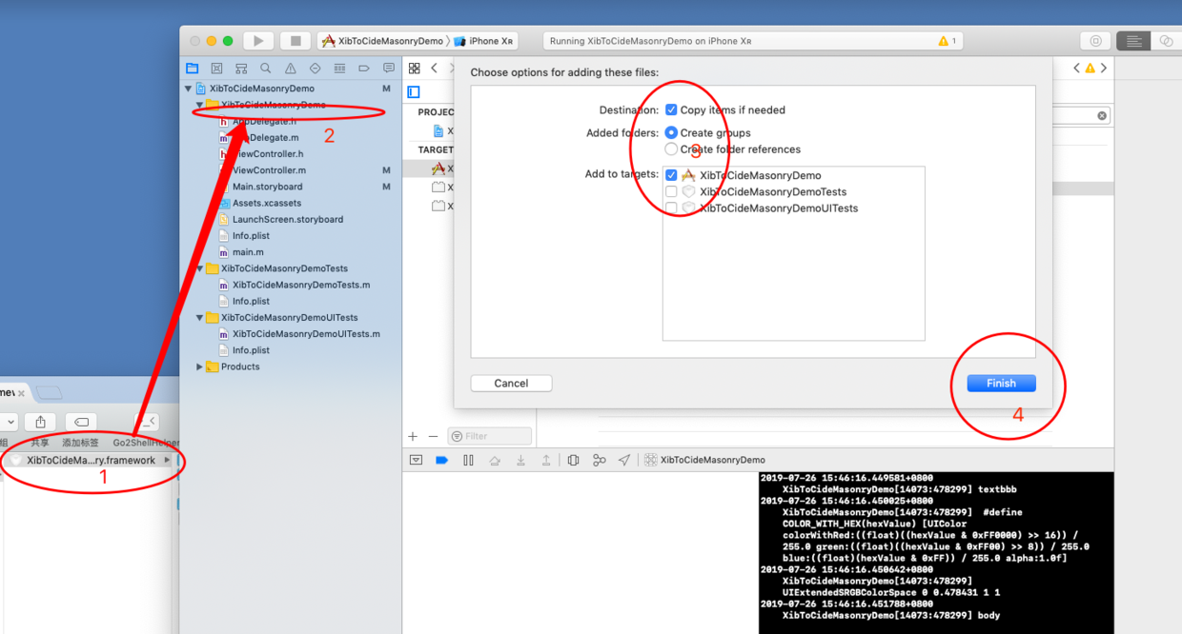Viewport: 1182px width, 634px height.
Task: Select XibToCideMasonryDemo process in debug bar
Action: point(704,460)
